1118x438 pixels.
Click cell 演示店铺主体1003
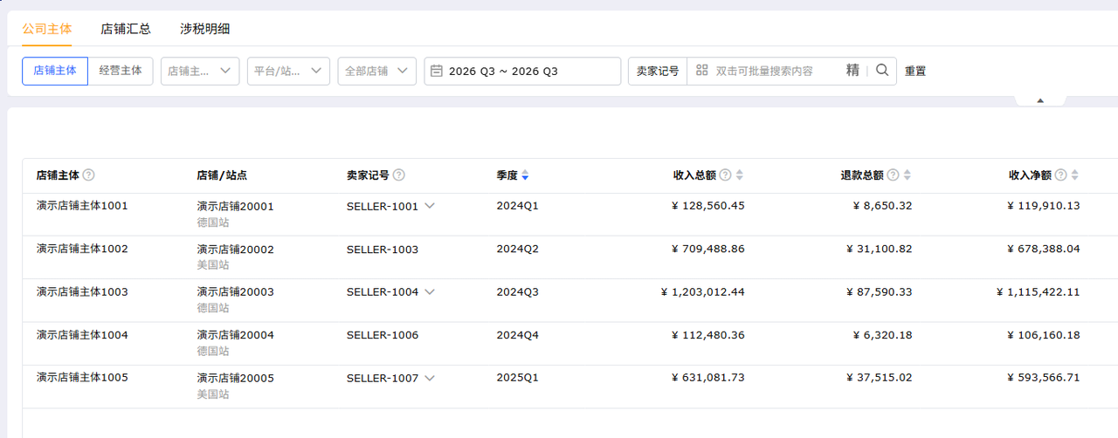pos(82,291)
